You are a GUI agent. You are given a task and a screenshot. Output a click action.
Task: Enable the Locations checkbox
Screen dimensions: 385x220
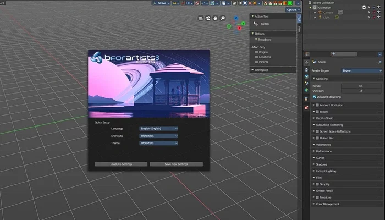(256, 57)
